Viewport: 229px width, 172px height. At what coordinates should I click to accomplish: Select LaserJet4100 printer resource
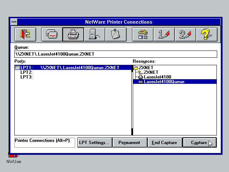[157, 77]
